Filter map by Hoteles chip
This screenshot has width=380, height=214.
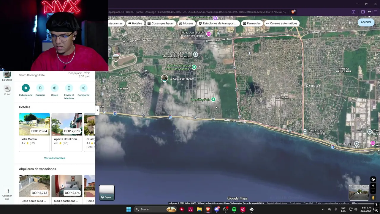pos(135,23)
